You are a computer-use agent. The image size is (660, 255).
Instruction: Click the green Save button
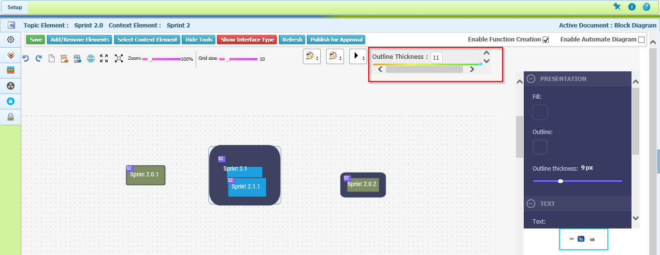click(x=35, y=40)
